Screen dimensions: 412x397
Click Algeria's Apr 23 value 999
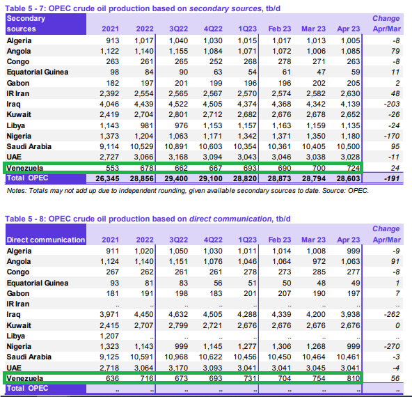353,251
